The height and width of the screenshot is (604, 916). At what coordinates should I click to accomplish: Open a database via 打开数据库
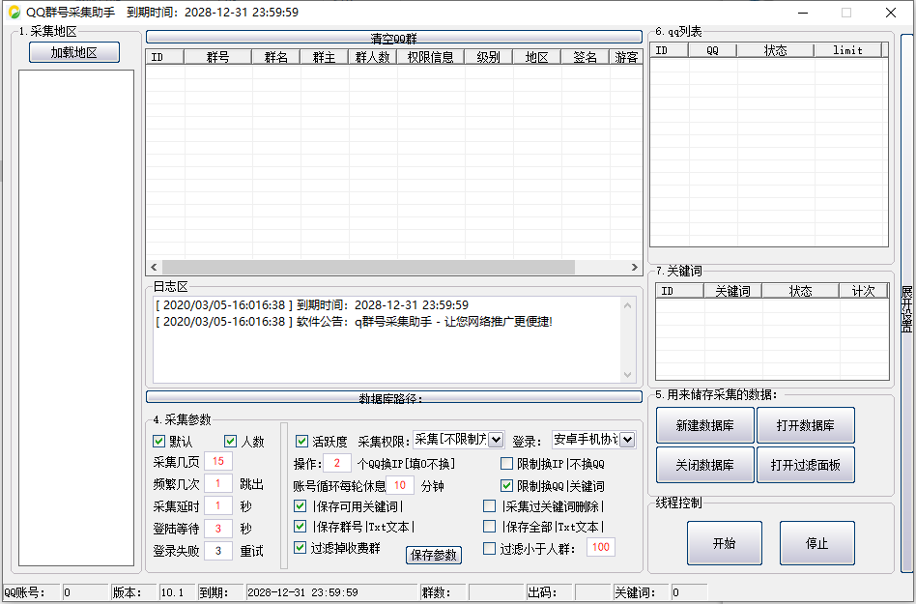tap(806, 425)
